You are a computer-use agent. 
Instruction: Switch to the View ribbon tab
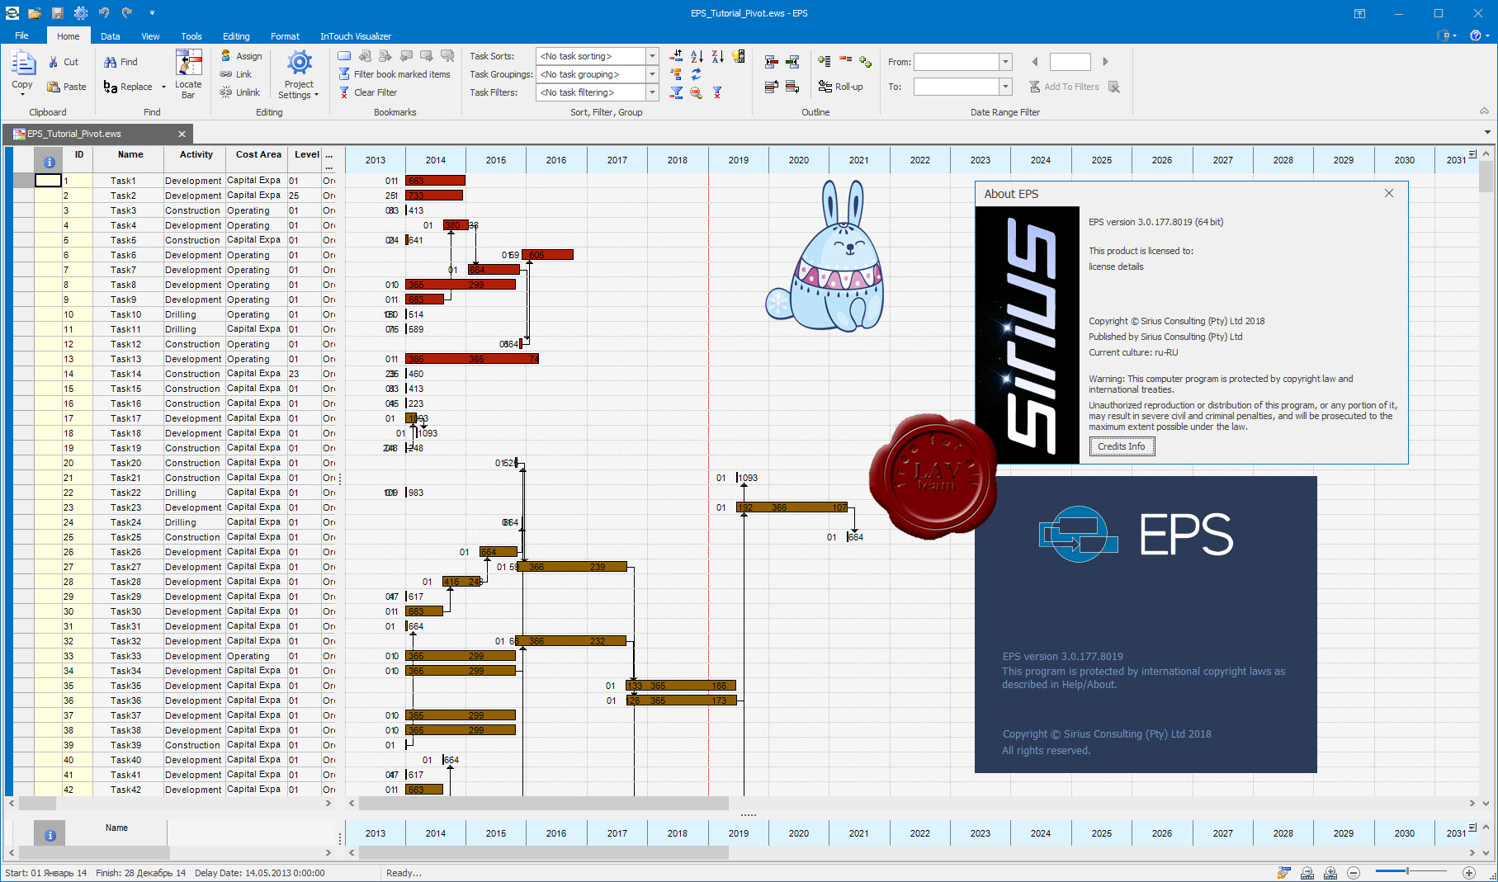point(150,36)
